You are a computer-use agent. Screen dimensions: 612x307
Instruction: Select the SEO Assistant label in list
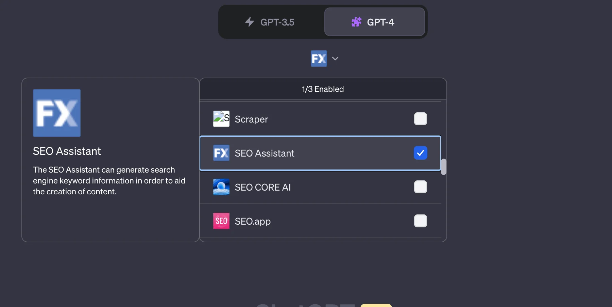coord(265,153)
